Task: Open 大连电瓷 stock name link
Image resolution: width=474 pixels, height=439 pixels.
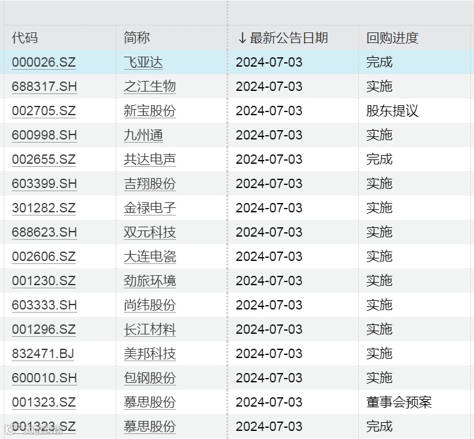Action: pos(150,257)
